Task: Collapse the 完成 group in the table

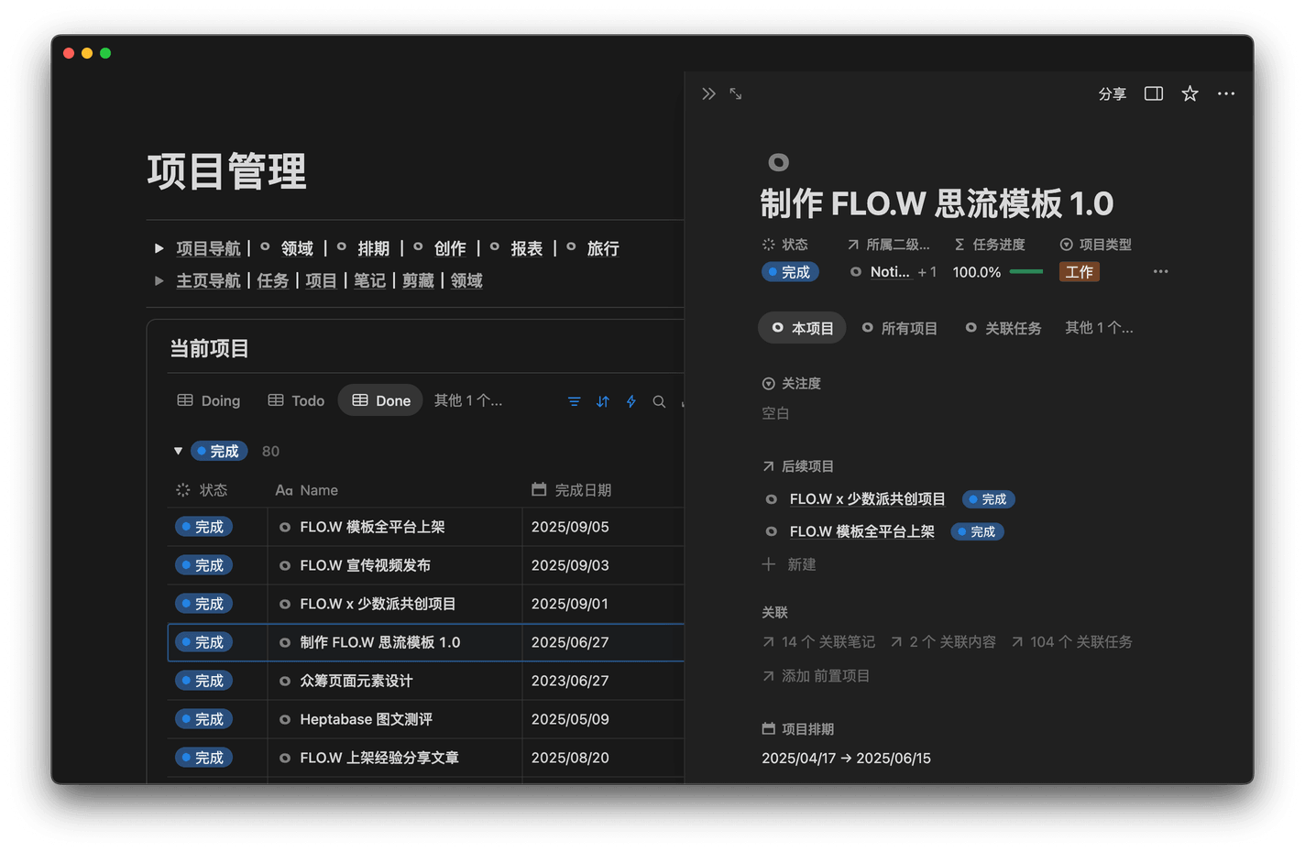Action: (179, 451)
